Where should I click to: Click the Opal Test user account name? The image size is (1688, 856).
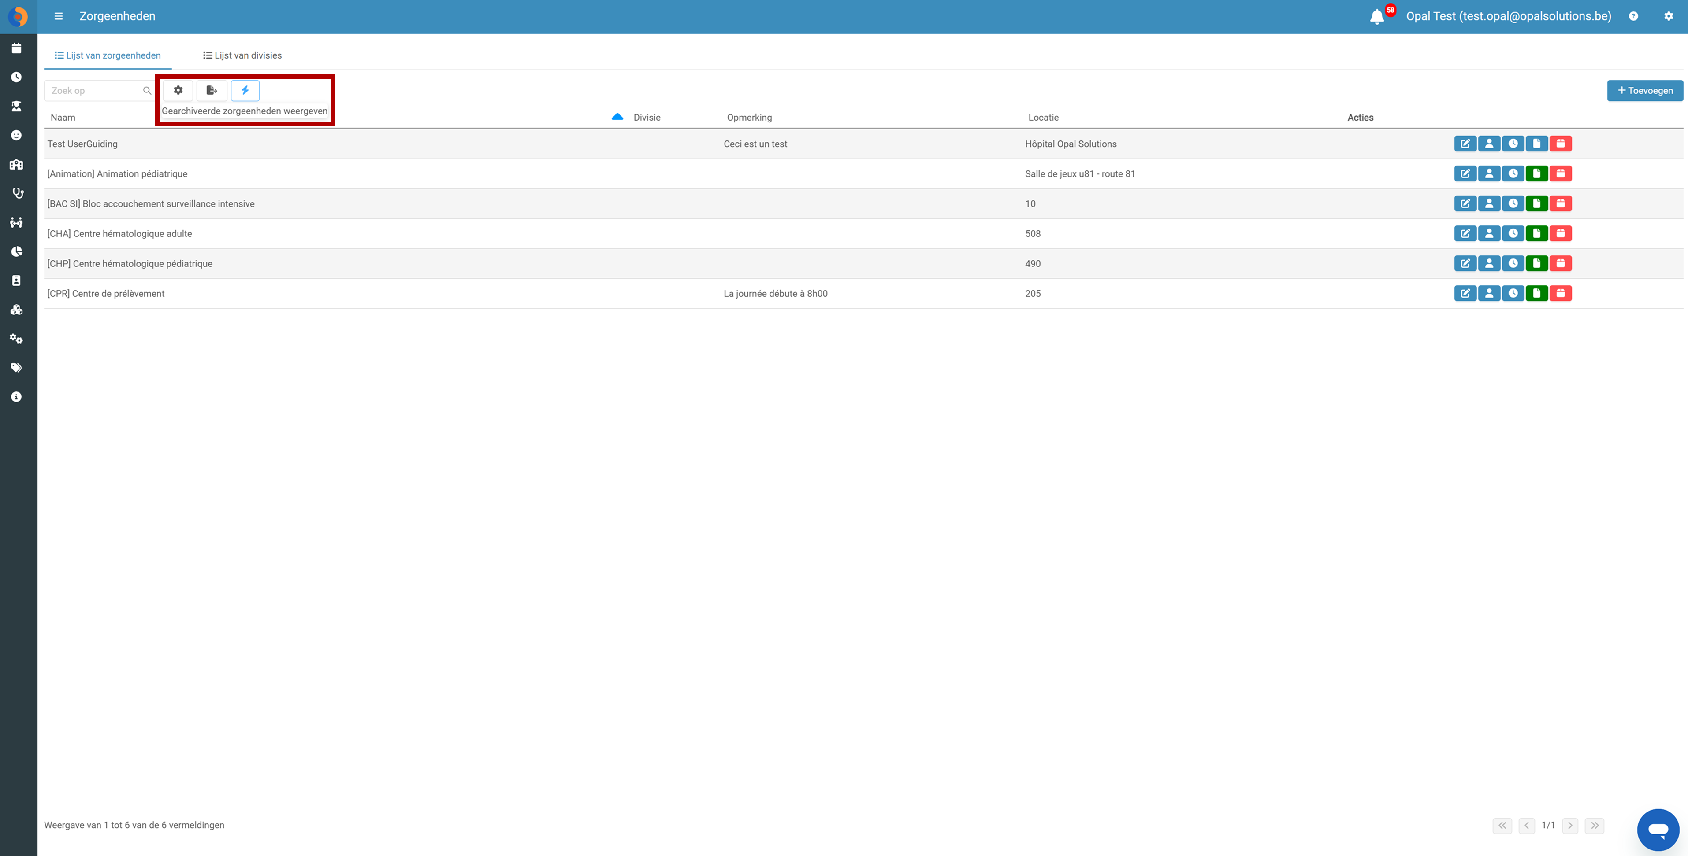[1509, 16]
